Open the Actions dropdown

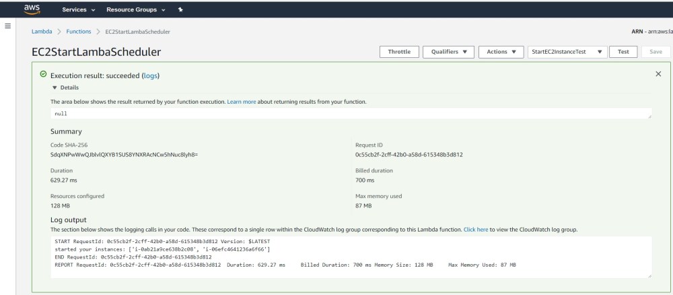[x=501, y=52]
